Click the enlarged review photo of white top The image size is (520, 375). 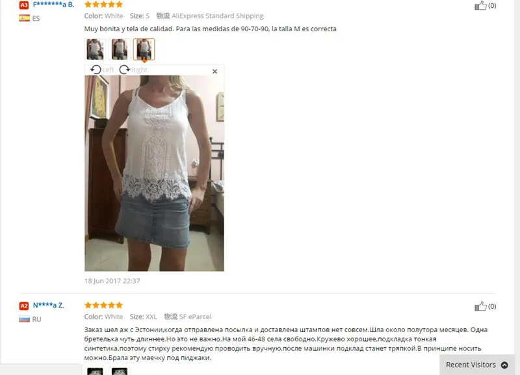[154, 173]
